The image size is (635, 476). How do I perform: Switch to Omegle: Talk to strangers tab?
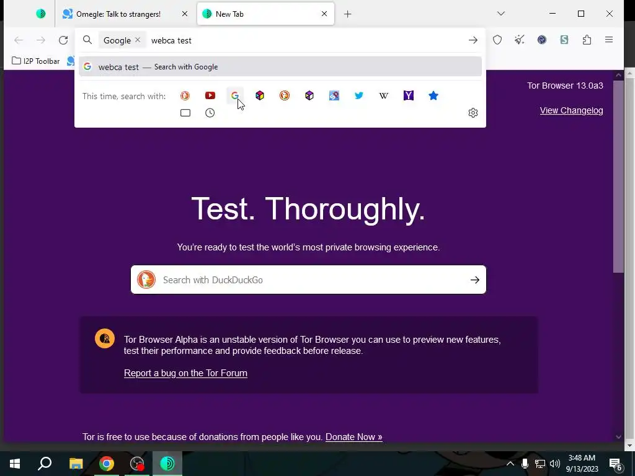point(124,14)
